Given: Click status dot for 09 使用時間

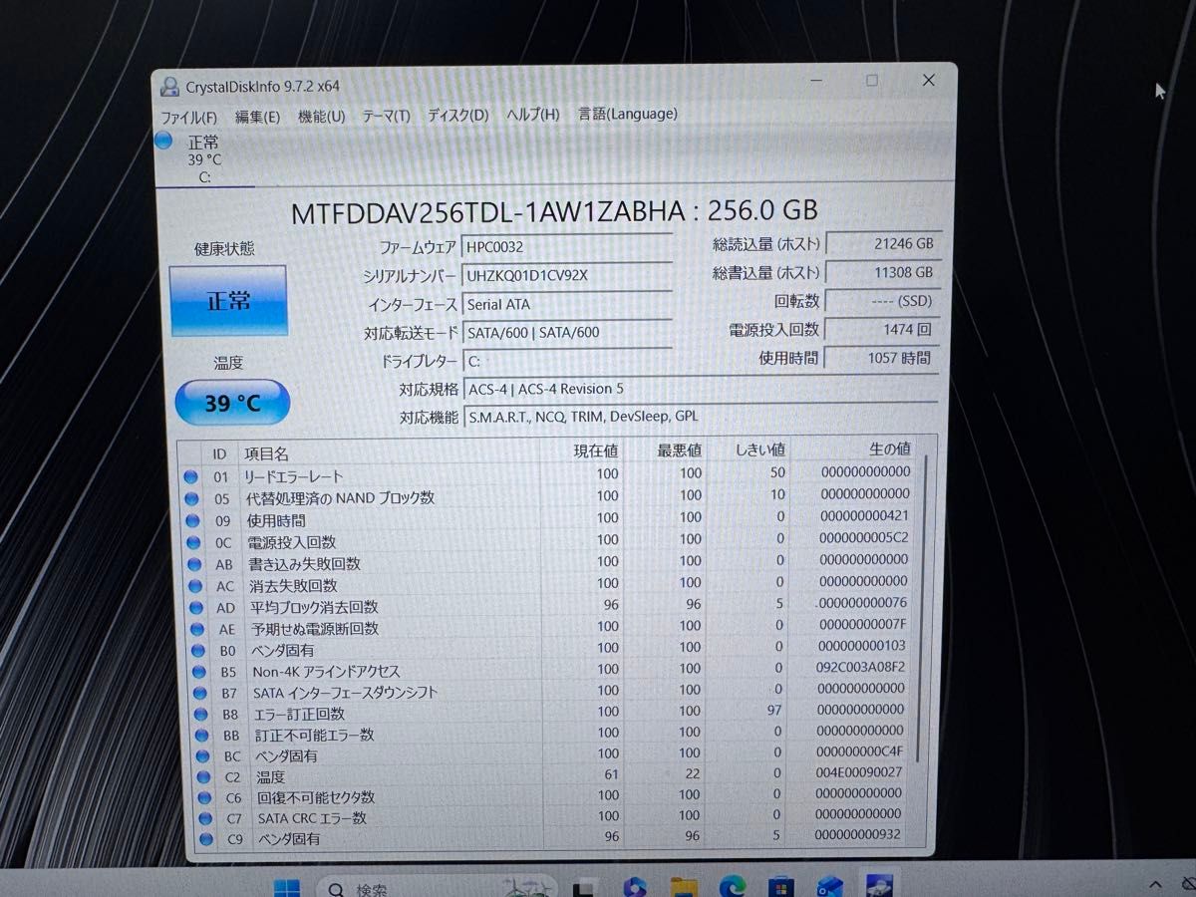Looking at the screenshot, I should coord(191,521).
